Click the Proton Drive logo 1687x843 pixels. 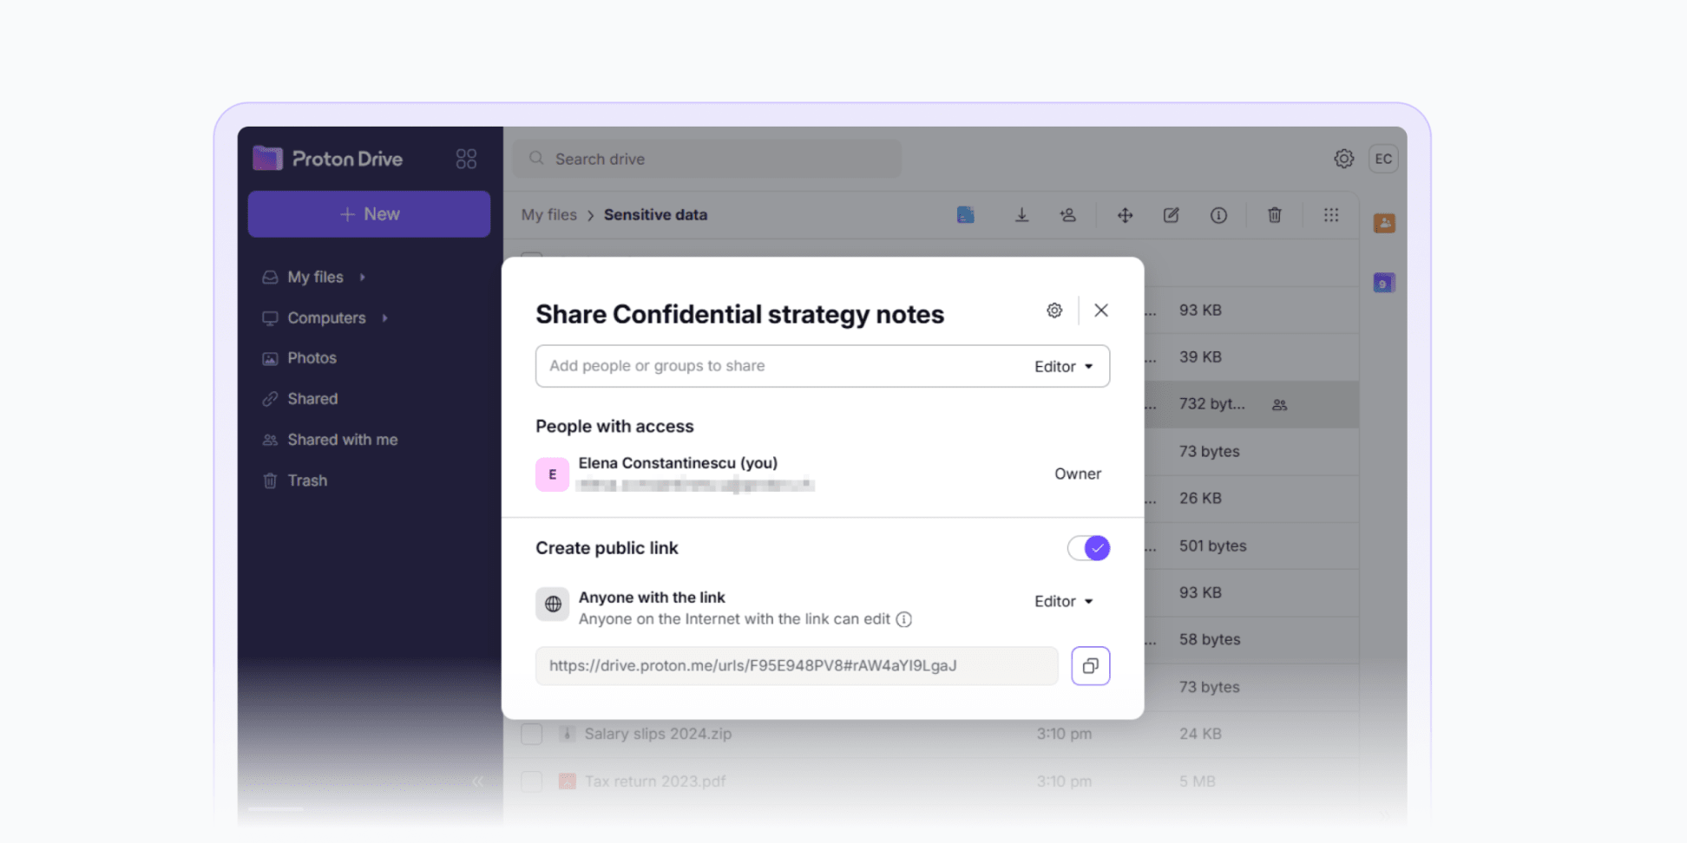point(328,159)
